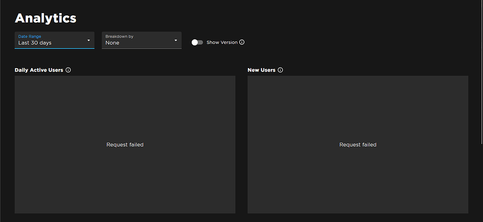Viewport: 483px width, 222px height.
Task: Click Request failed in New Users chart
Action: [358, 144]
